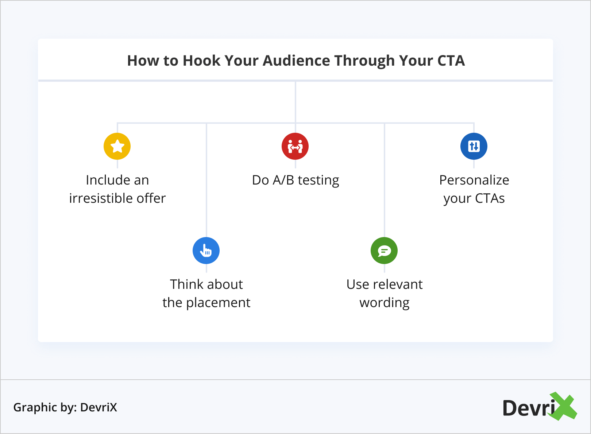Select the blue sliders personalize icon

click(x=474, y=146)
